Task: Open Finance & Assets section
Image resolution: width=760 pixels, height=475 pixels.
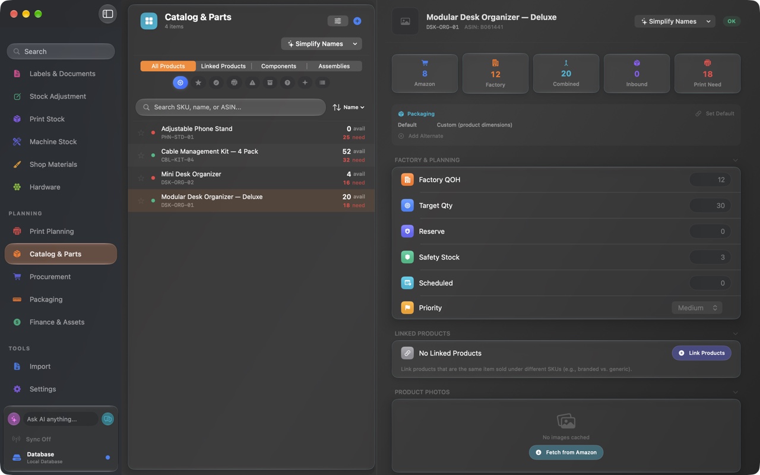Action: [60, 322]
